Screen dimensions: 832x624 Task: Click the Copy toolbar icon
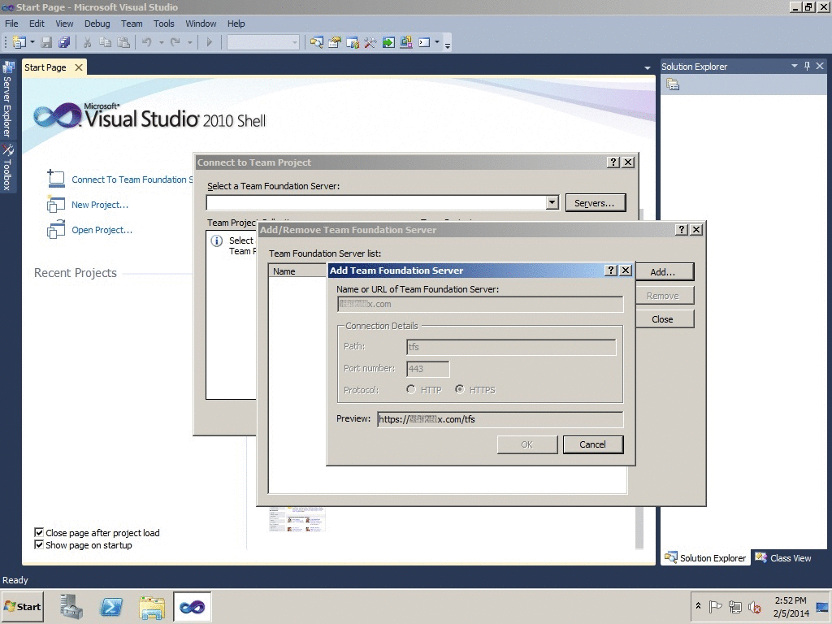point(105,42)
